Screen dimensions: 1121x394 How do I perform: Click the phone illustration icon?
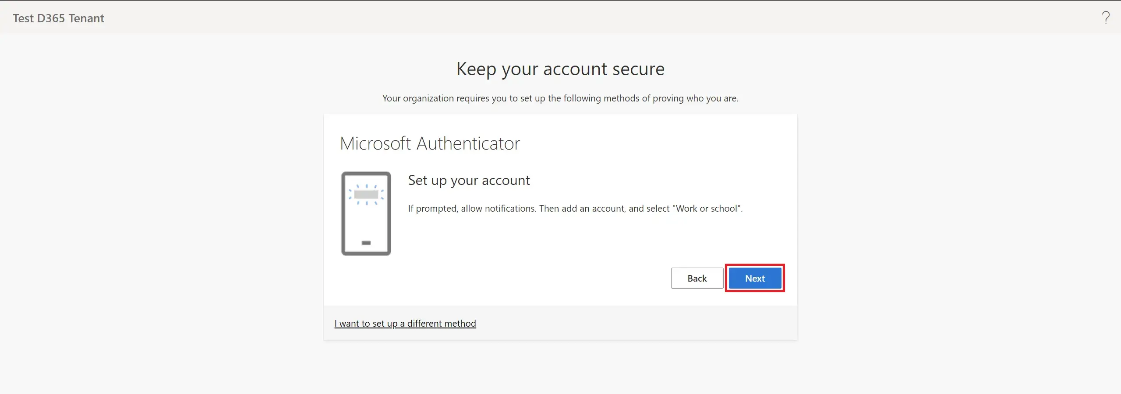366,213
